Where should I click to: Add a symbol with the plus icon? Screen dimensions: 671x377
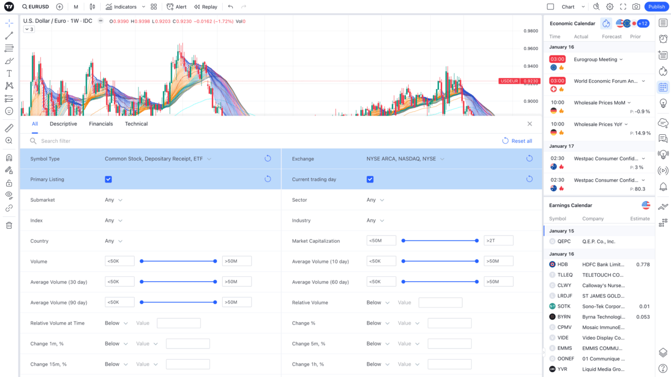60,7
